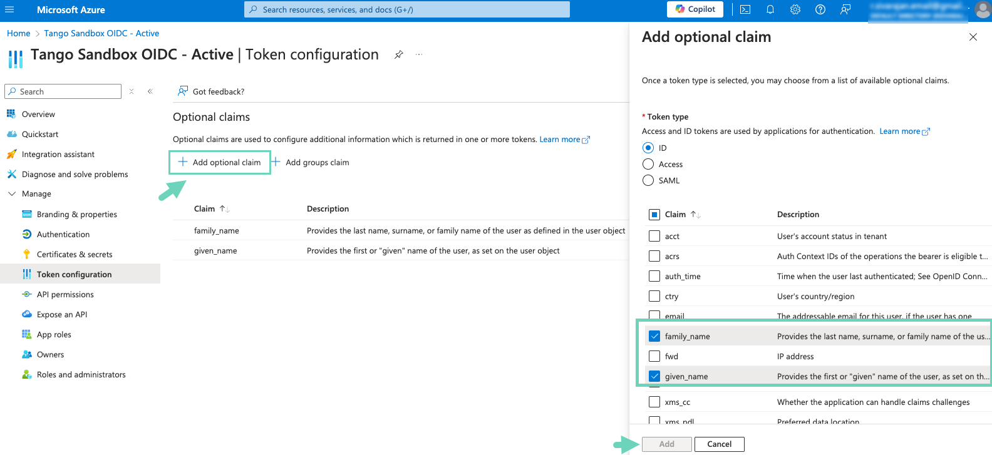Click the Quickstart cloud icon
The width and height of the screenshot is (992, 455).
click(x=11, y=134)
